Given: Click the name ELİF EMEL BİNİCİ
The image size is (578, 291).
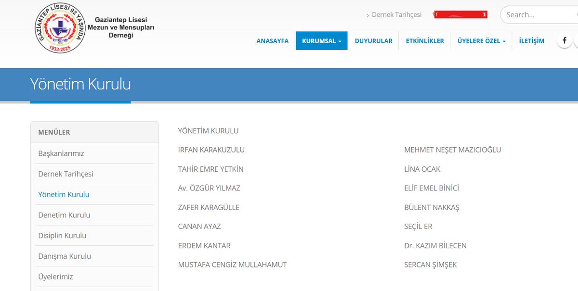Looking at the screenshot, I should [432, 188].
